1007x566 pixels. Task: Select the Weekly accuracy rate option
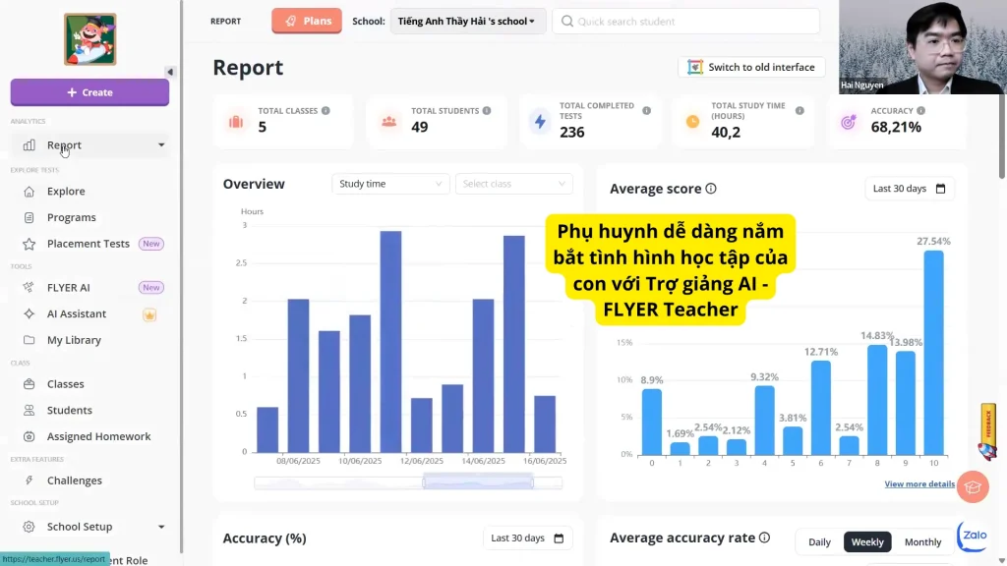click(867, 541)
